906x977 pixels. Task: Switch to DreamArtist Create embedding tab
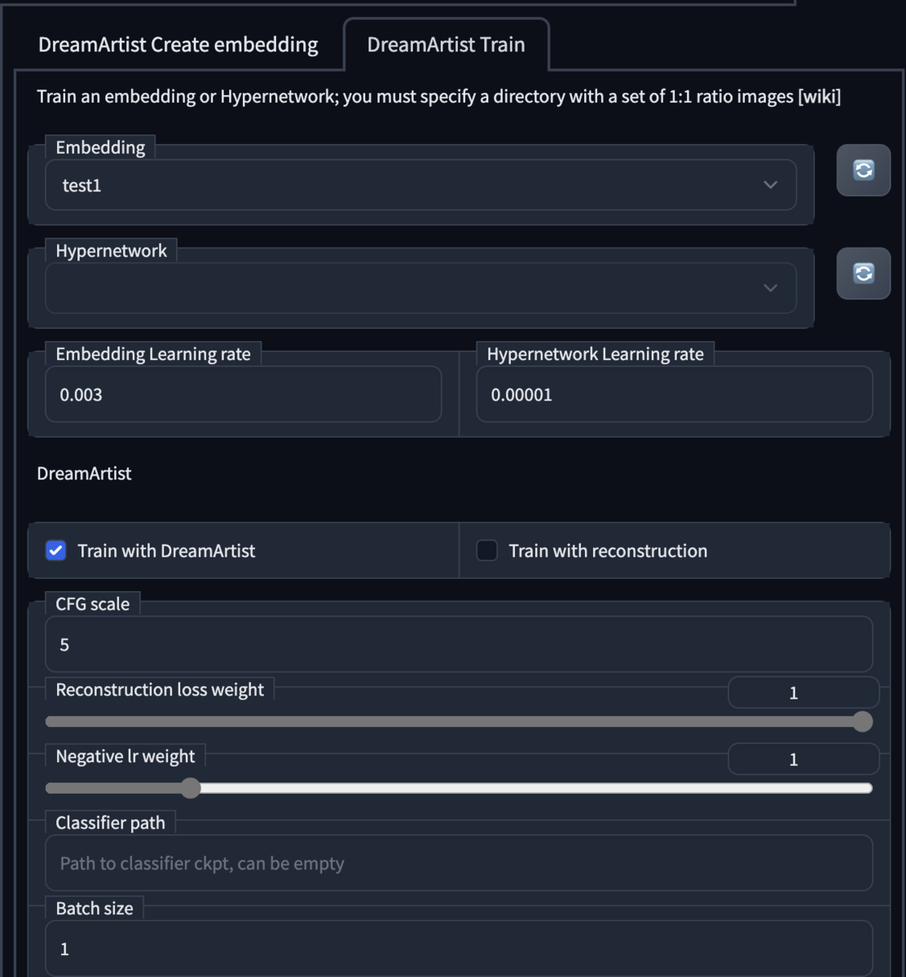pos(178,45)
